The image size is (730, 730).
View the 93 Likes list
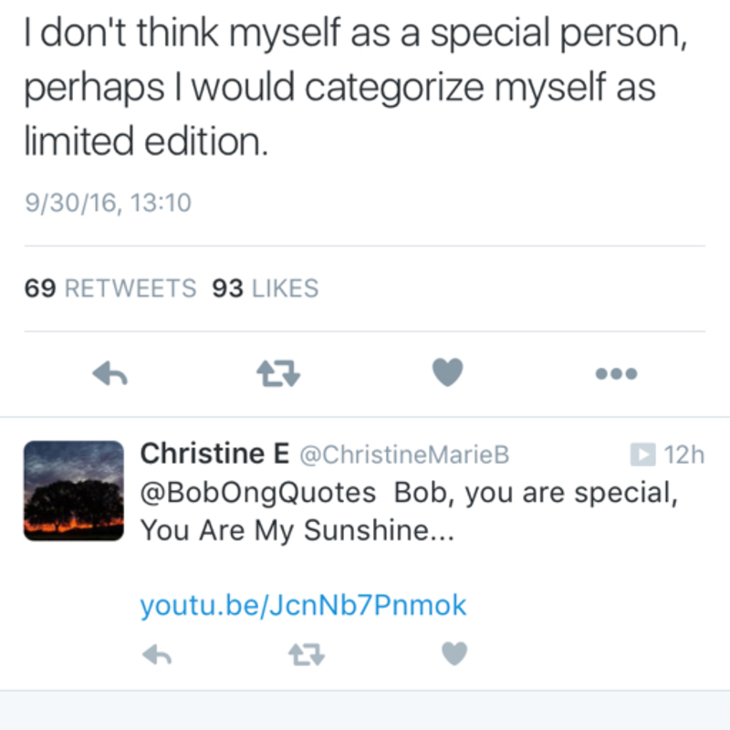(x=265, y=289)
